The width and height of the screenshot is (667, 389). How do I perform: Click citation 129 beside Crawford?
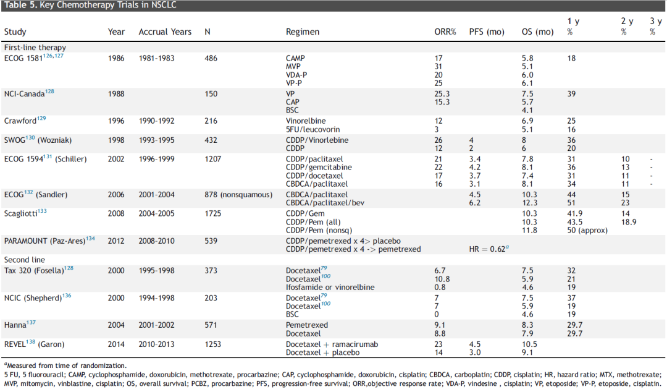coord(41,119)
